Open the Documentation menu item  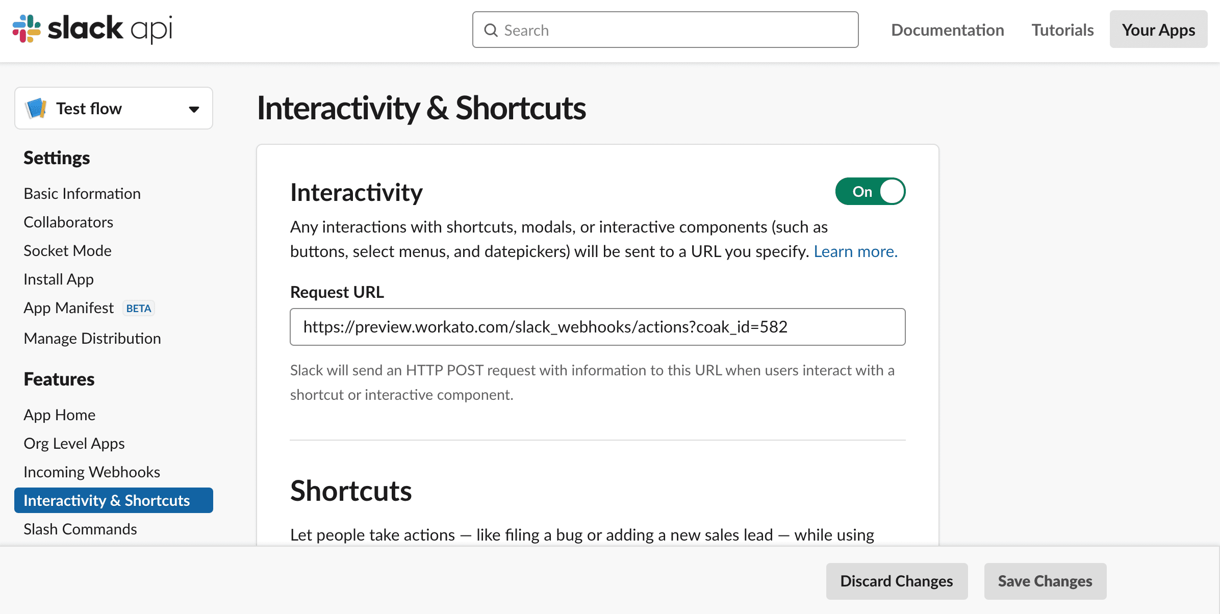947,30
